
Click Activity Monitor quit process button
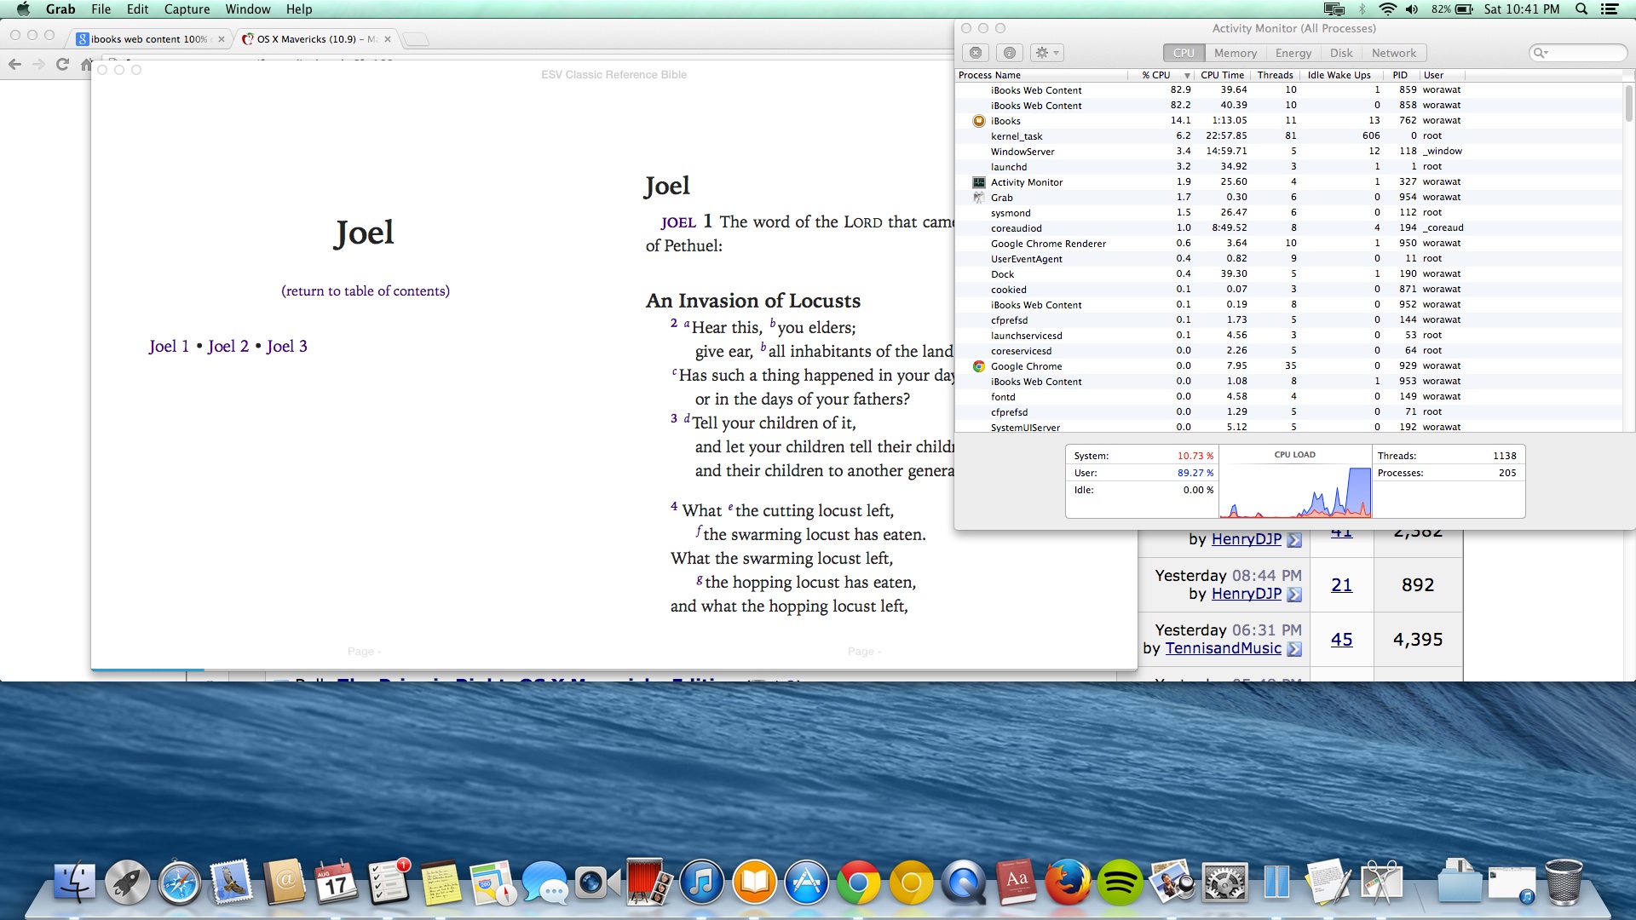click(976, 53)
